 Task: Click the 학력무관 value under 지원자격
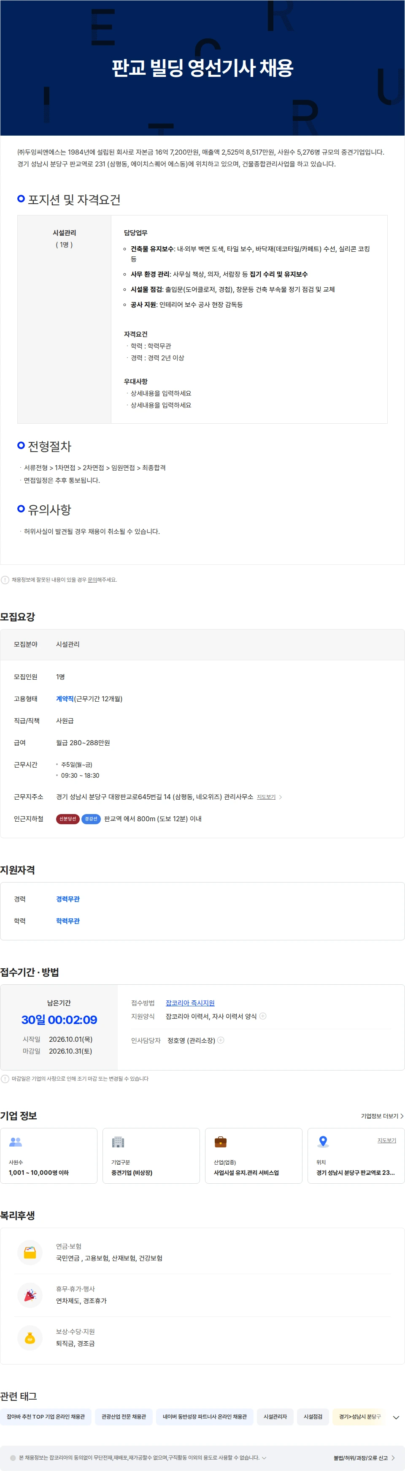pos(68,921)
